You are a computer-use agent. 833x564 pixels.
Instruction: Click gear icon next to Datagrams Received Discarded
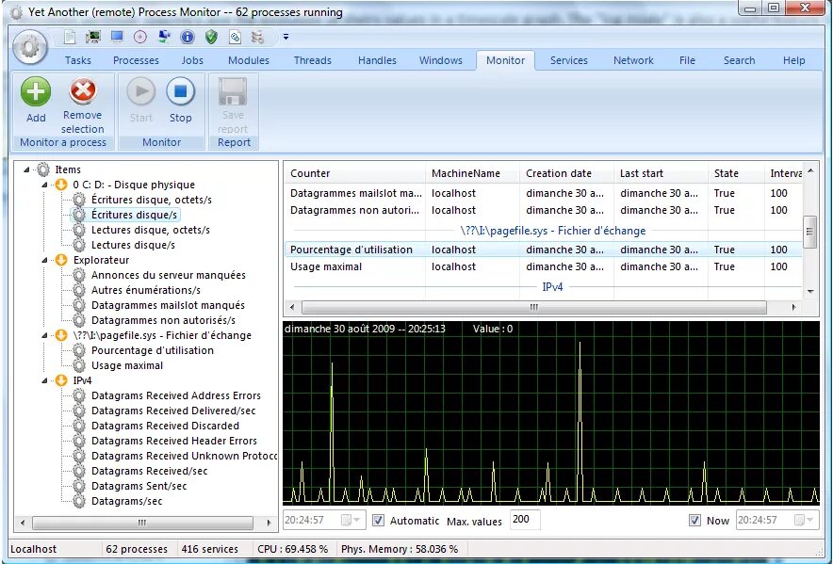79,426
